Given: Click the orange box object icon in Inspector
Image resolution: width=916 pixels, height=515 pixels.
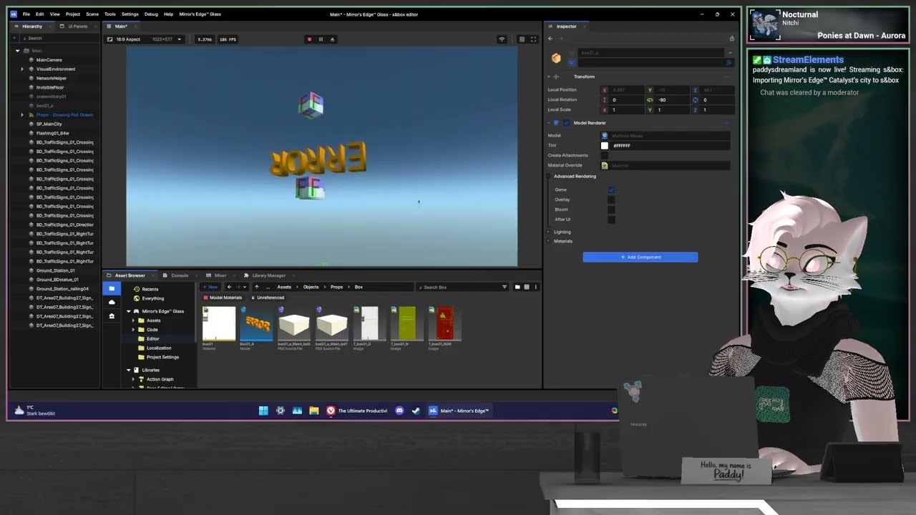Looking at the screenshot, I should pyautogui.click(x=556, y=58).
